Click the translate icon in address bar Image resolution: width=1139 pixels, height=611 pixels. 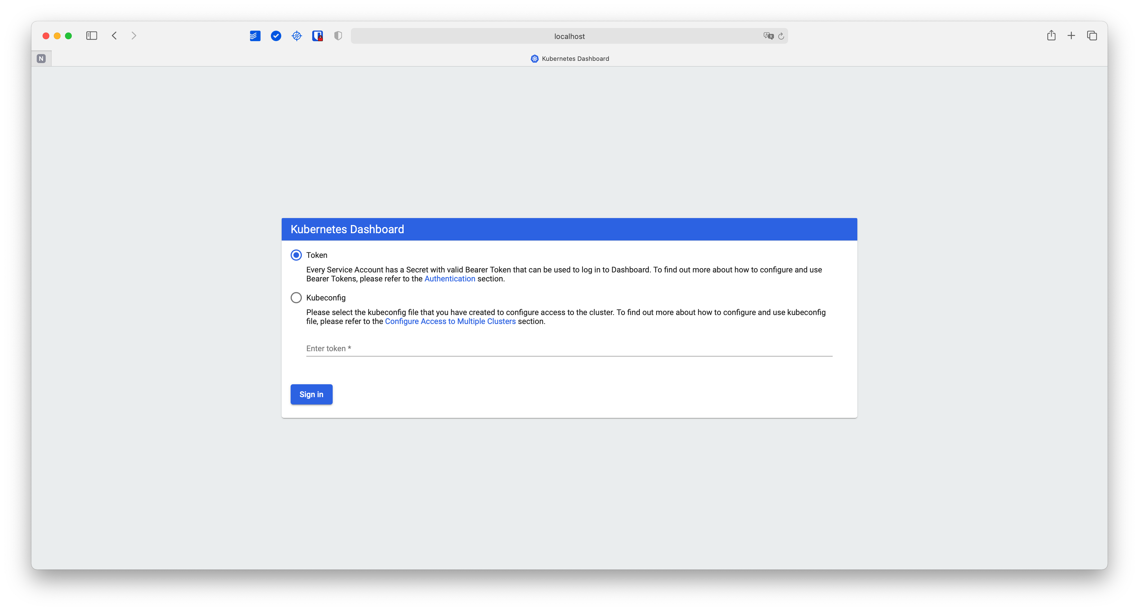[x=768, y=36]
